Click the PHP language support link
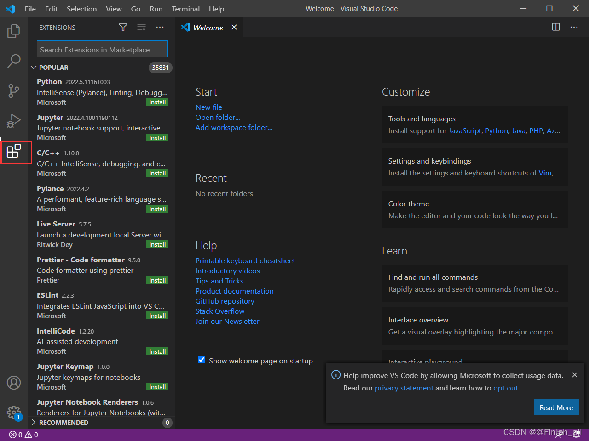 pyautogui.click(x=536, y=130)
